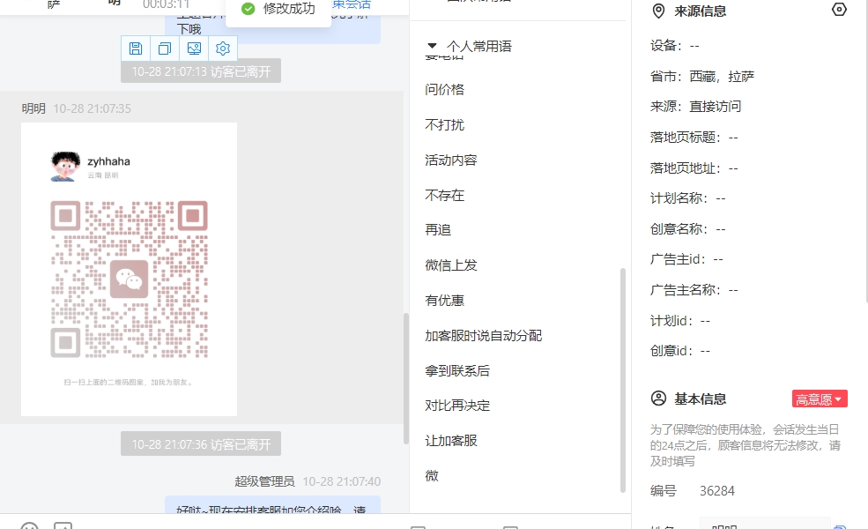Screen dimensions: 868x529
Task: Click the 创意名称 row
Action: (687, 228)
